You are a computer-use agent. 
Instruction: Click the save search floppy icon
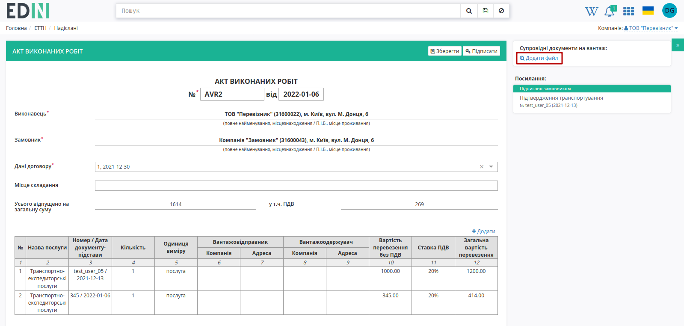click(485, 11)
